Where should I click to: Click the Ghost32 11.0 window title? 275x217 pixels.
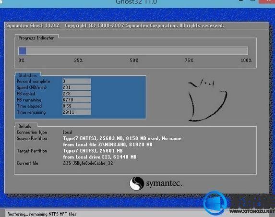coord(136,2)
